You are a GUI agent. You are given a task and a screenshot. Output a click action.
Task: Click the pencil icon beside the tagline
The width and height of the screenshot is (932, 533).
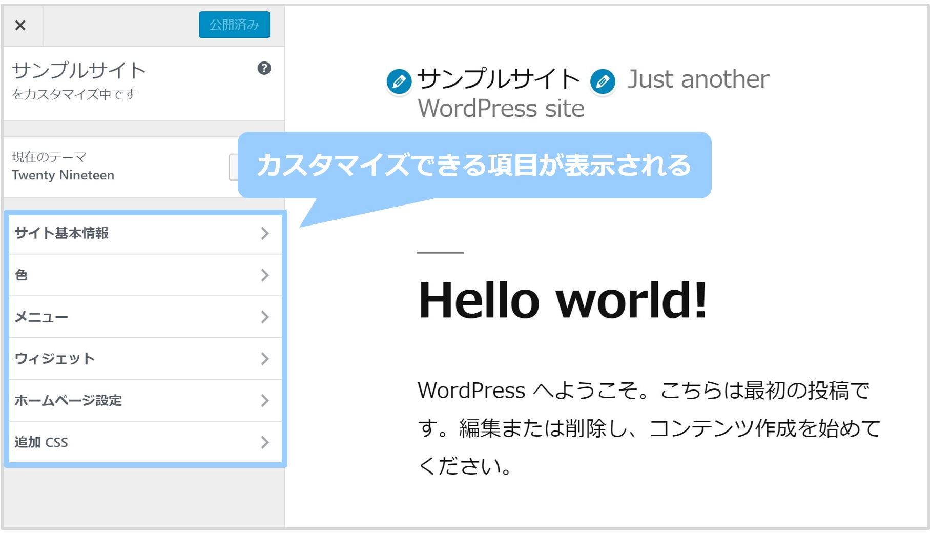tap(603, 81)
